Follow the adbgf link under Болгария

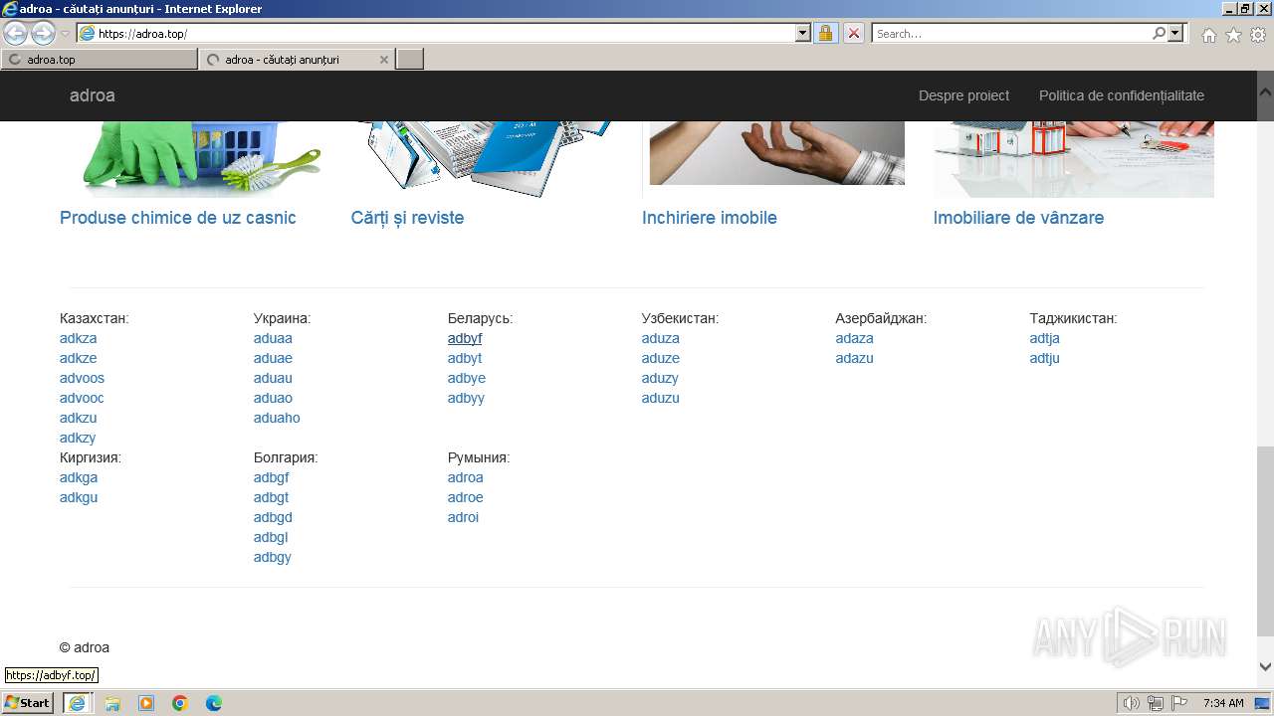[x=271, y=477]
